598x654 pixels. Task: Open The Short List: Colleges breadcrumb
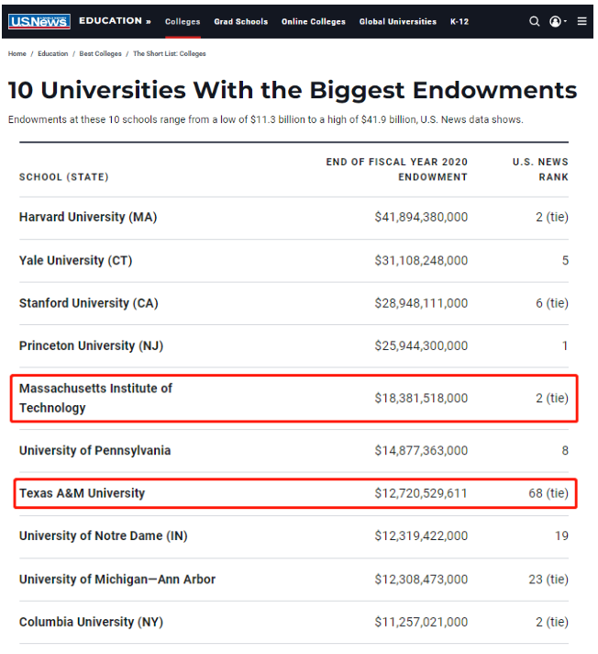click(x=169, y=54)
